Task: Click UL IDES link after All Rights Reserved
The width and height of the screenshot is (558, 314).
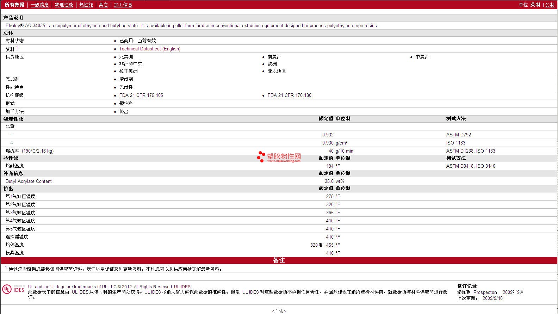Action: tap(182, 287)
